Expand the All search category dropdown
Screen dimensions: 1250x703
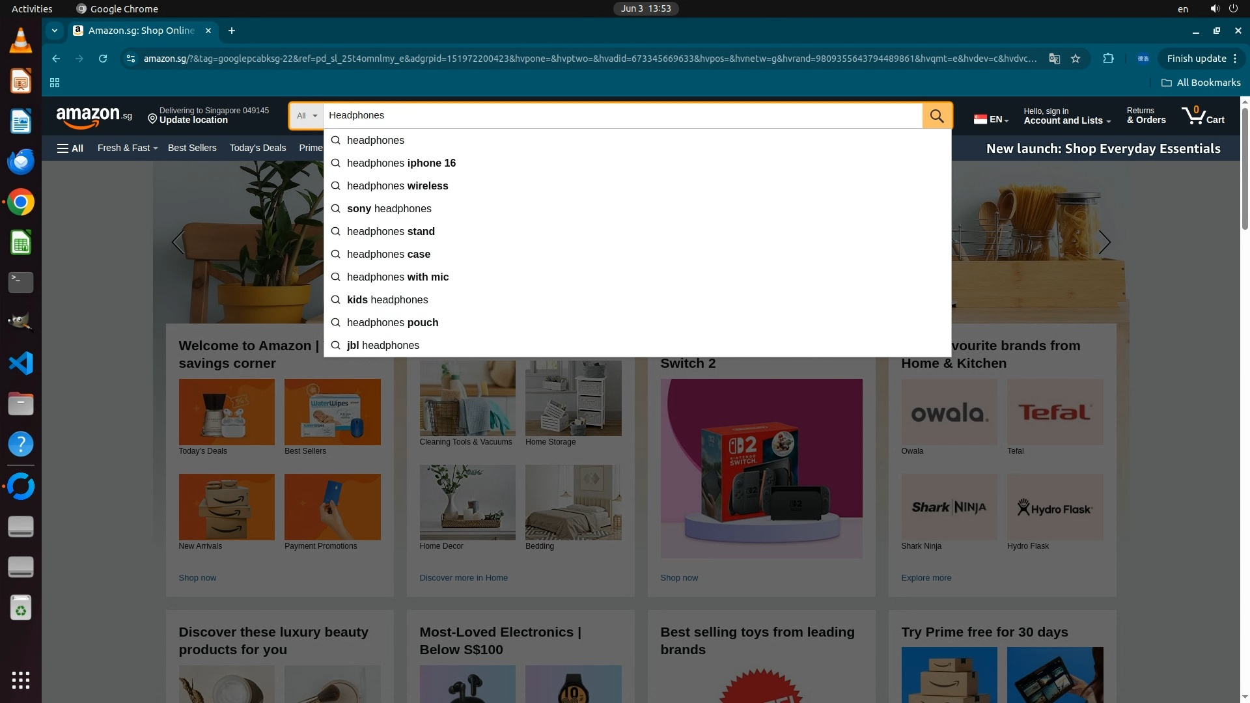click(307, 116)
